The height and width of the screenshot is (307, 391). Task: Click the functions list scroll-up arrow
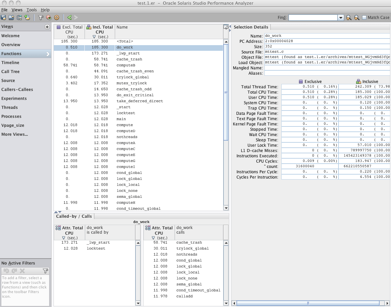click(226, 42)
